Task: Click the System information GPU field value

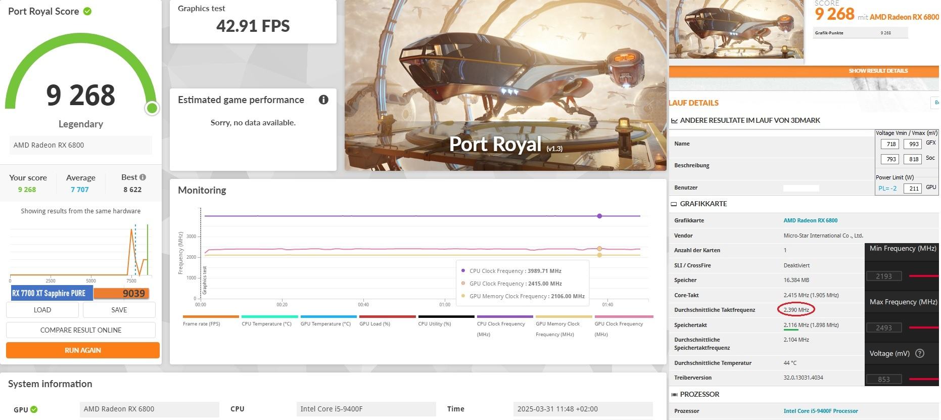Action: click(150, 409)
